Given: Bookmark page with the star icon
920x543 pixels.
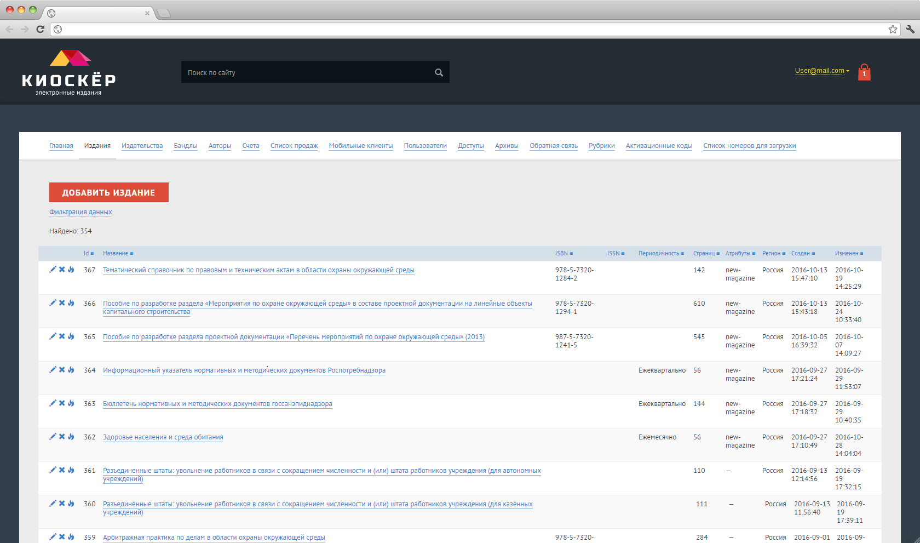Looking at the screenshot, I should coord(893,29).
